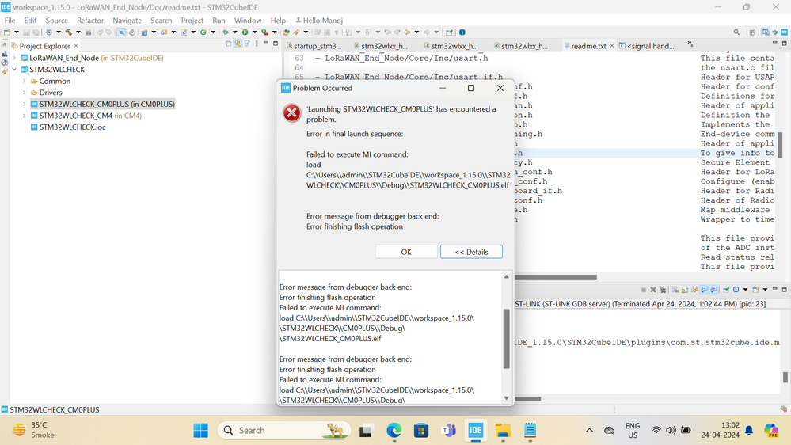Viewport: 791px width, 445px height.
Task: Click the Open Console icon
Action: pos(755,290)
